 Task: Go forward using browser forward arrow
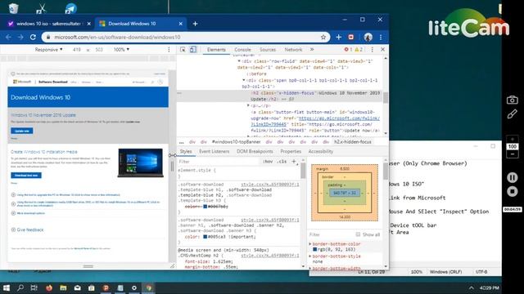20,37
